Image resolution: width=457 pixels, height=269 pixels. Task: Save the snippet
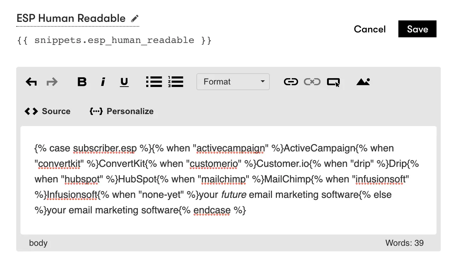417,29
